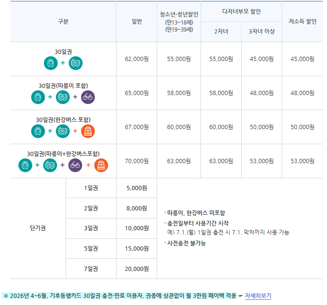
Task: Click the 1일권 cell
Action: (x=91, y=188)
